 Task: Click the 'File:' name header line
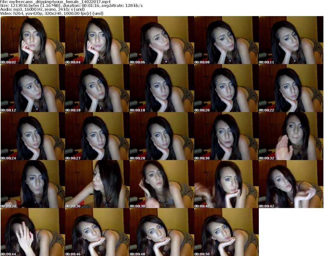coord(55,2)
